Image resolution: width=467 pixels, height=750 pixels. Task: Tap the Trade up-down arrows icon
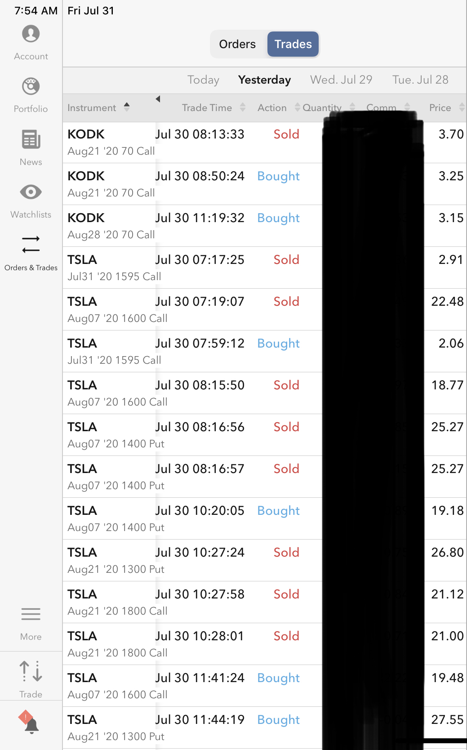[x=31, y=671]
